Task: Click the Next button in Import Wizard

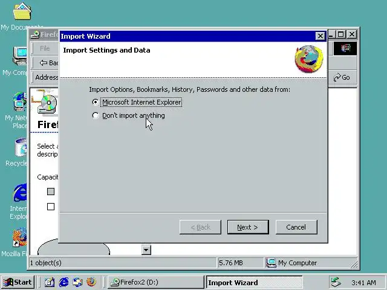Action: coord(248,227)
